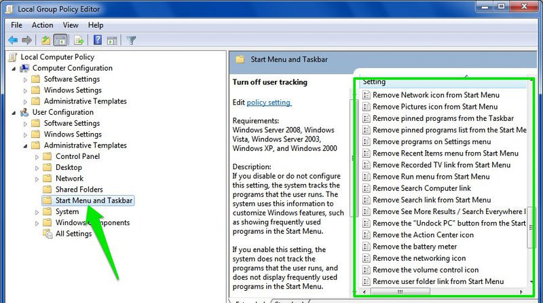This screenshot has width=543, height=303.
Task: Click icon beside Remove the volume control icon
Action: [366, 270]
